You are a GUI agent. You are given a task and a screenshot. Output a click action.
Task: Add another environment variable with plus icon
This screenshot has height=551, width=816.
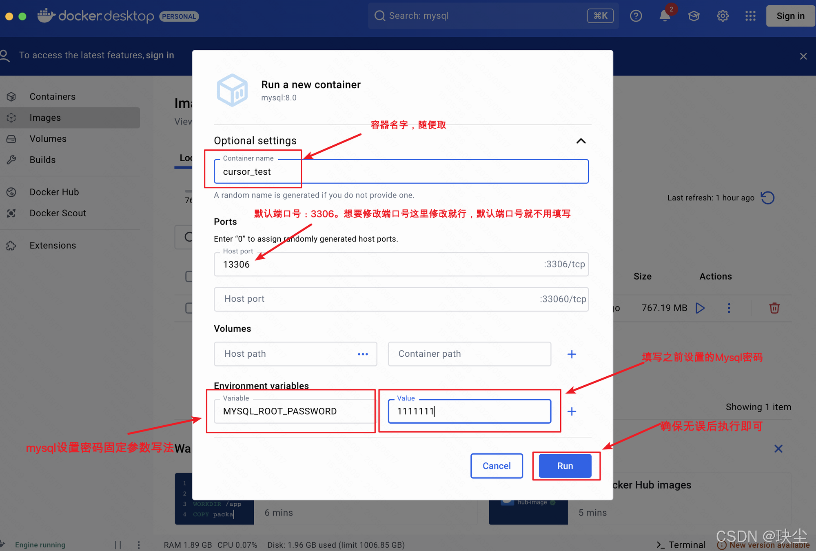click(x=572, y=411)
